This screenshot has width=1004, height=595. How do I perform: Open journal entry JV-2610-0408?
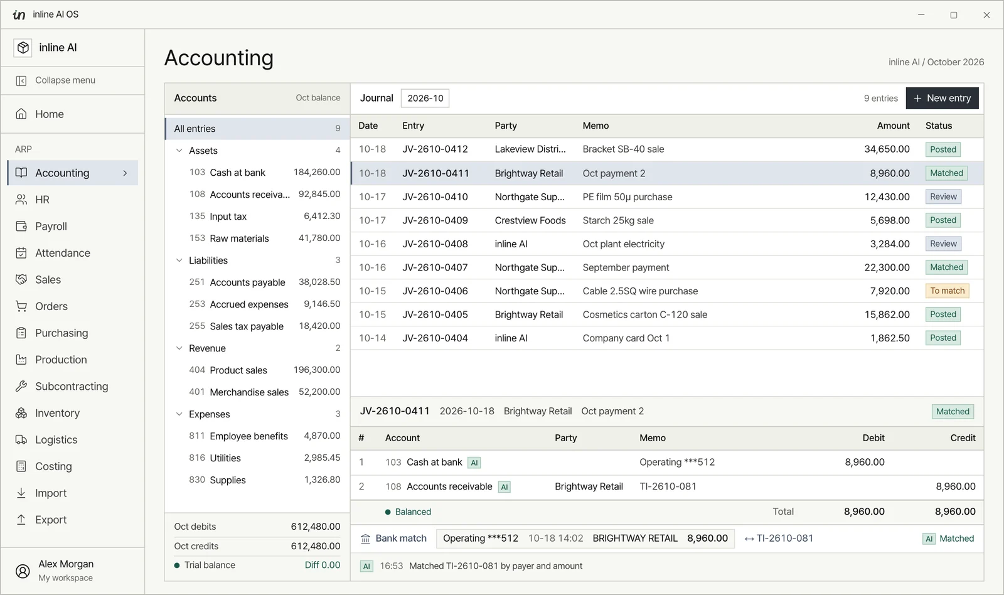pyautogui.click(x=667, y=244)
